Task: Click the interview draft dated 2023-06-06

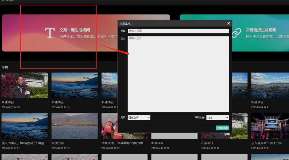Action: pyautogui.click(x=24, y=85)
